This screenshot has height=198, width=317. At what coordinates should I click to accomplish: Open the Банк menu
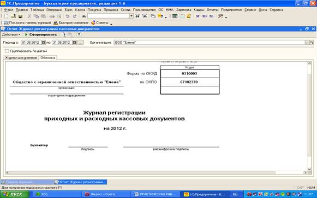(x=69, y=10)
